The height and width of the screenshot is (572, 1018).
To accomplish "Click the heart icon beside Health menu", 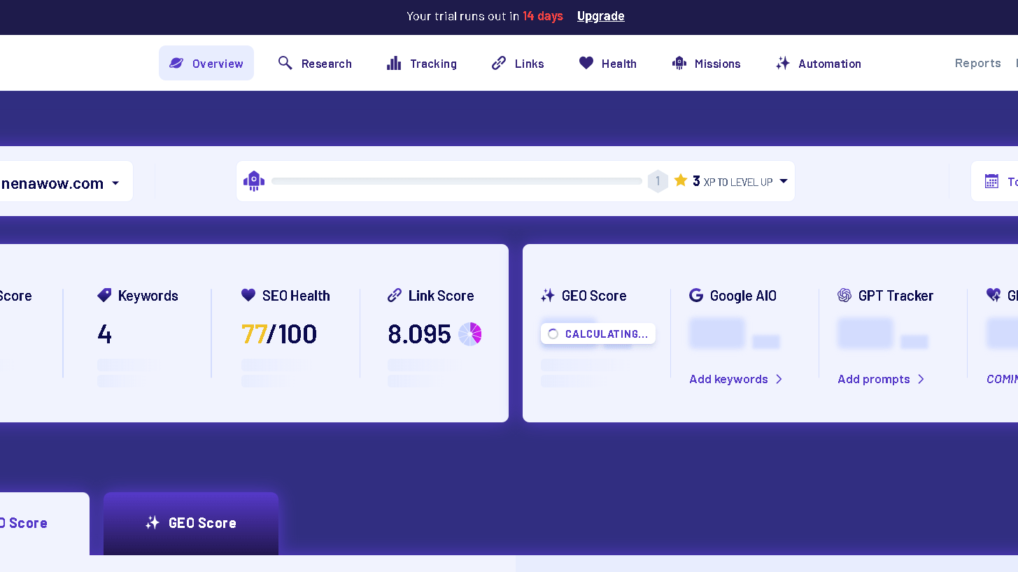I will 586,63.
